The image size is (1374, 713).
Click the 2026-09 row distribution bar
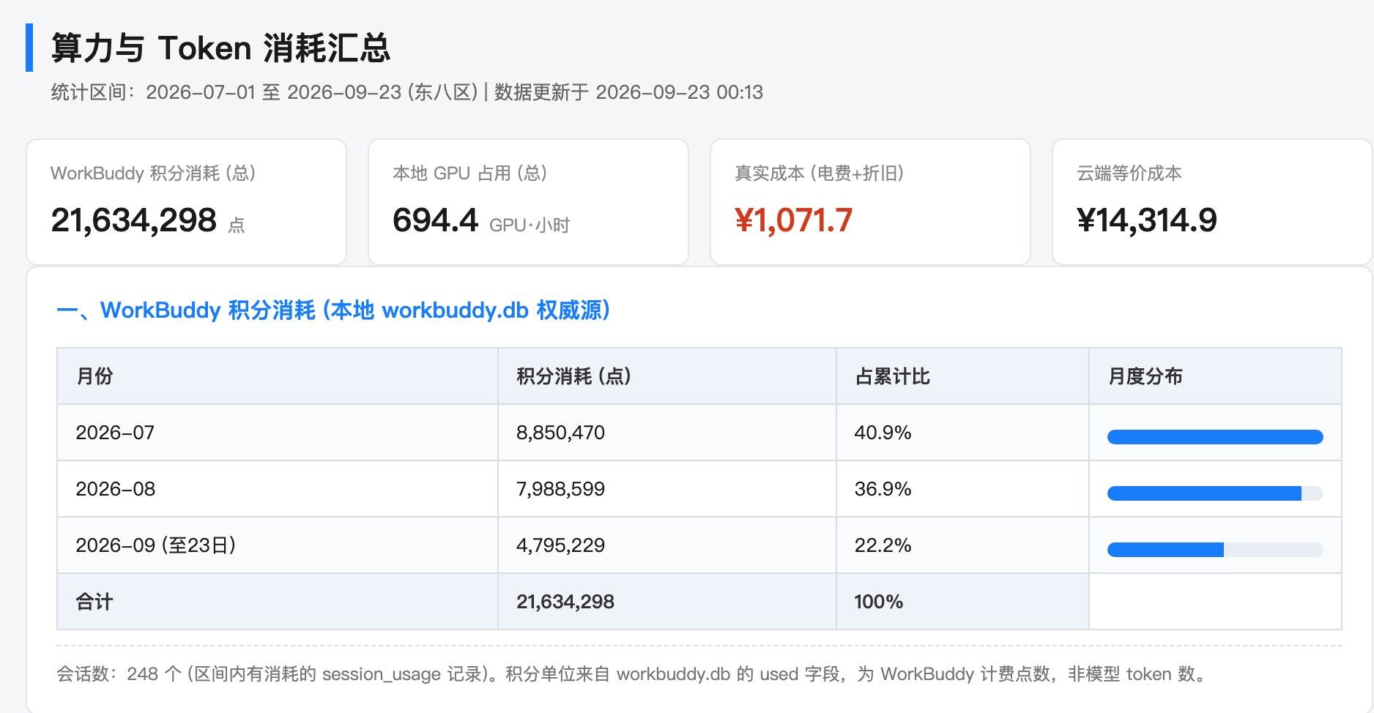click(1215, 550)
